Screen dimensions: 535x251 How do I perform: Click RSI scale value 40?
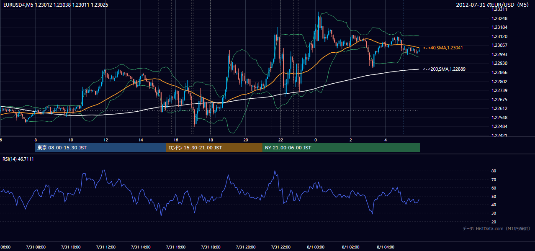coord(494,205)
